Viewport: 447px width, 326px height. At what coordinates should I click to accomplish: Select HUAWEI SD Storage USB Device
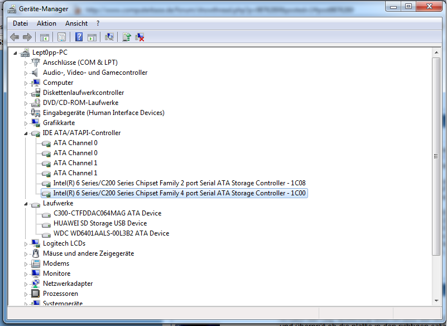click(x=100, y=223)
